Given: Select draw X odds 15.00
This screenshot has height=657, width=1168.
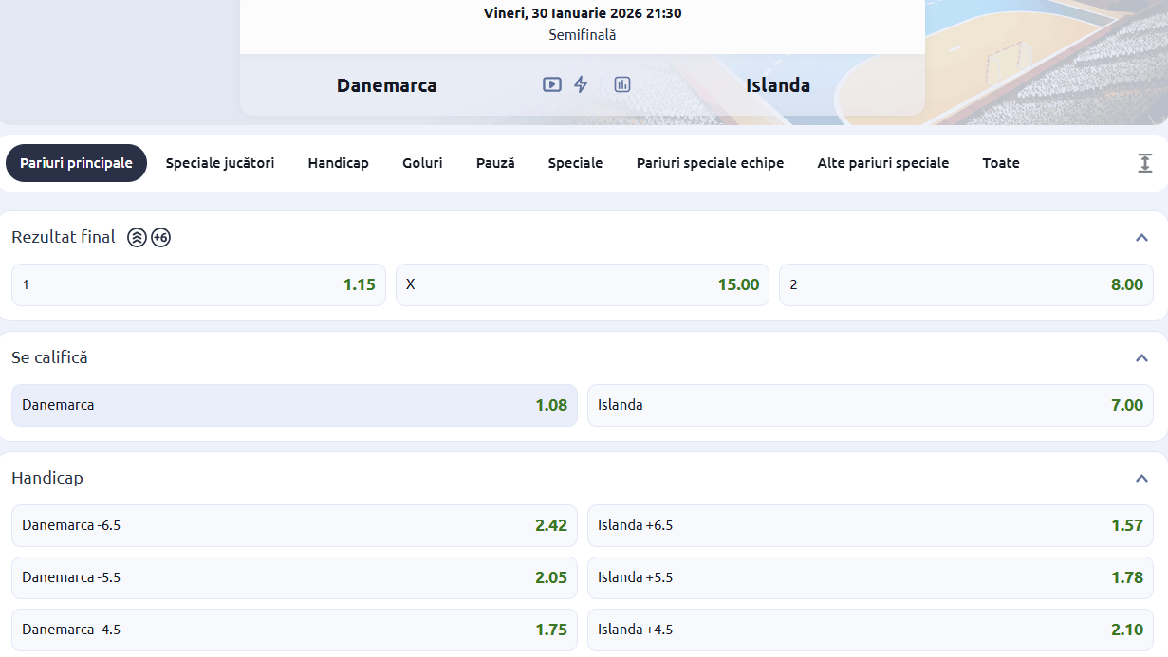Looking at the screenshot, I should tap(583, 284).
